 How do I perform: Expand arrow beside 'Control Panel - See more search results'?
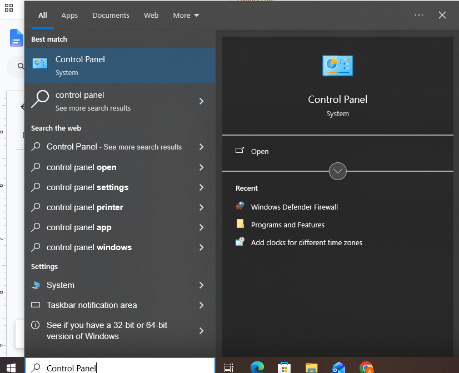(201, 147)
